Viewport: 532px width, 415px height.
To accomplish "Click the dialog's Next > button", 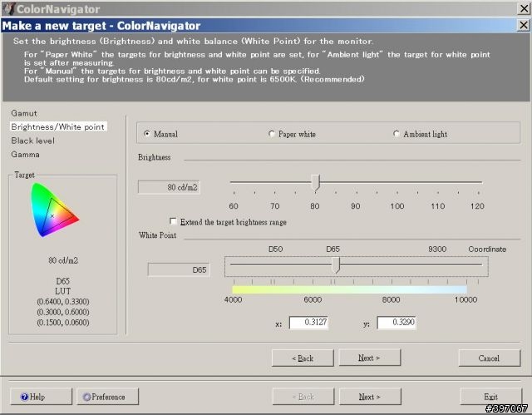I will tap(369, 358).
